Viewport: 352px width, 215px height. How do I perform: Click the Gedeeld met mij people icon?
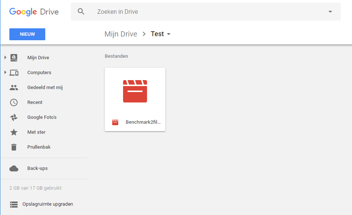click(14, 88)
